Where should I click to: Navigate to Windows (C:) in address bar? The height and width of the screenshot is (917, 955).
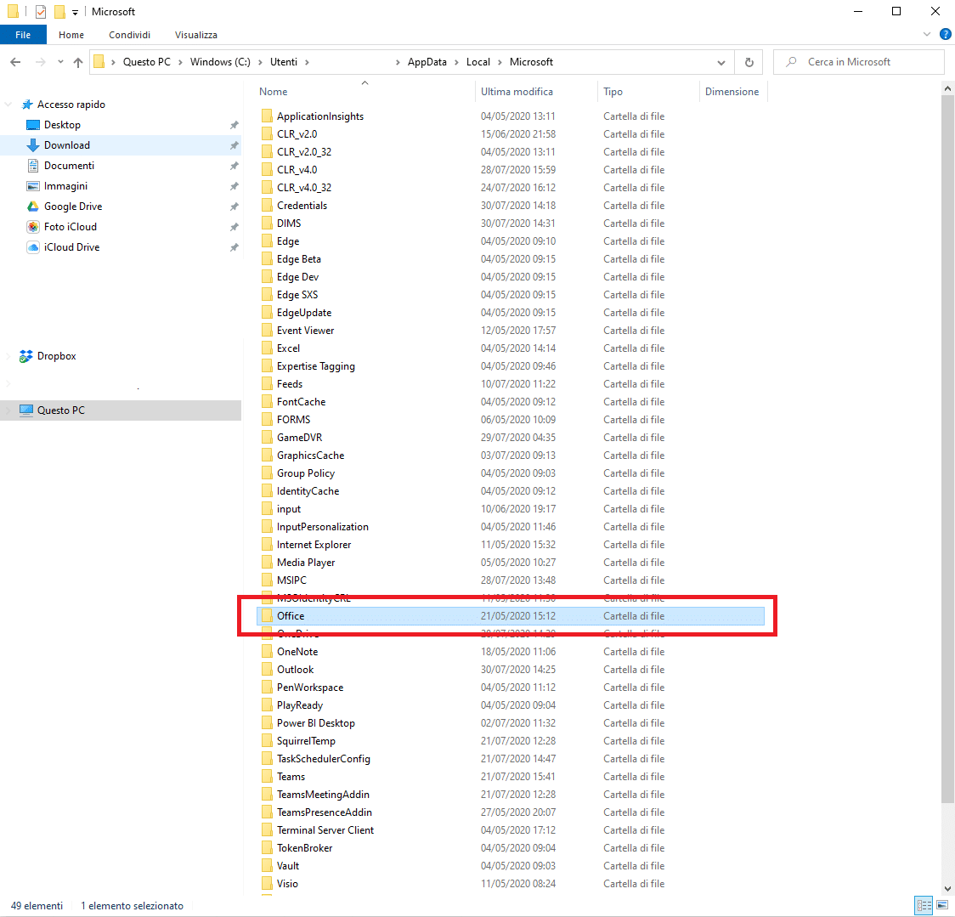pos(220,62)
